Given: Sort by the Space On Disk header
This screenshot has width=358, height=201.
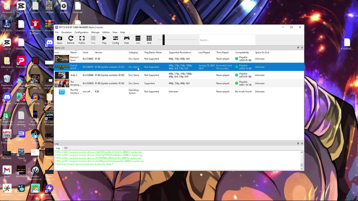Looking at the screenshot, I should [262, 53].
